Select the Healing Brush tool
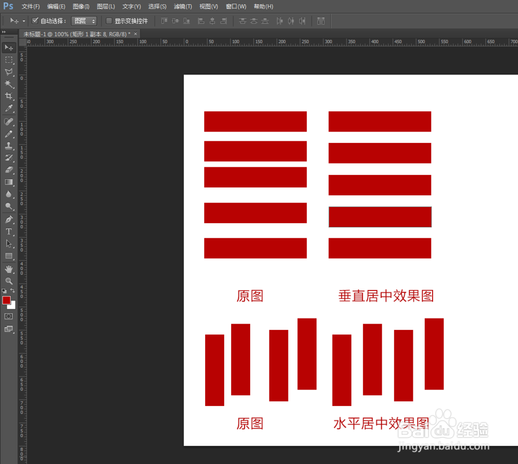Viewport: 518px width, 464px height. (9, 122)
